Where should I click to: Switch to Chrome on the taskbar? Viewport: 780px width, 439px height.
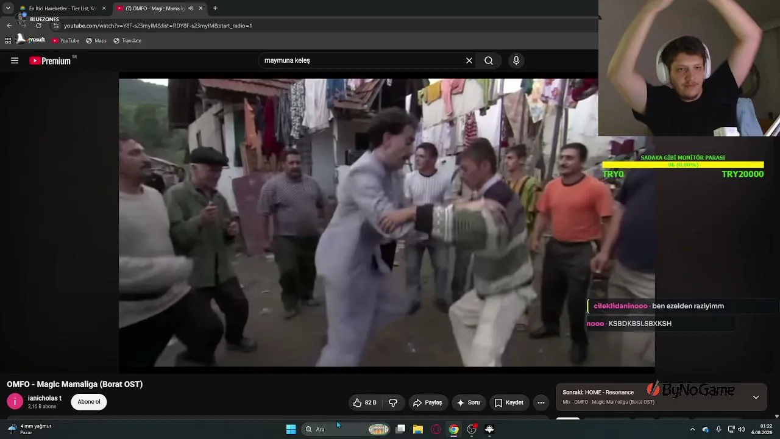click(454, 429)
